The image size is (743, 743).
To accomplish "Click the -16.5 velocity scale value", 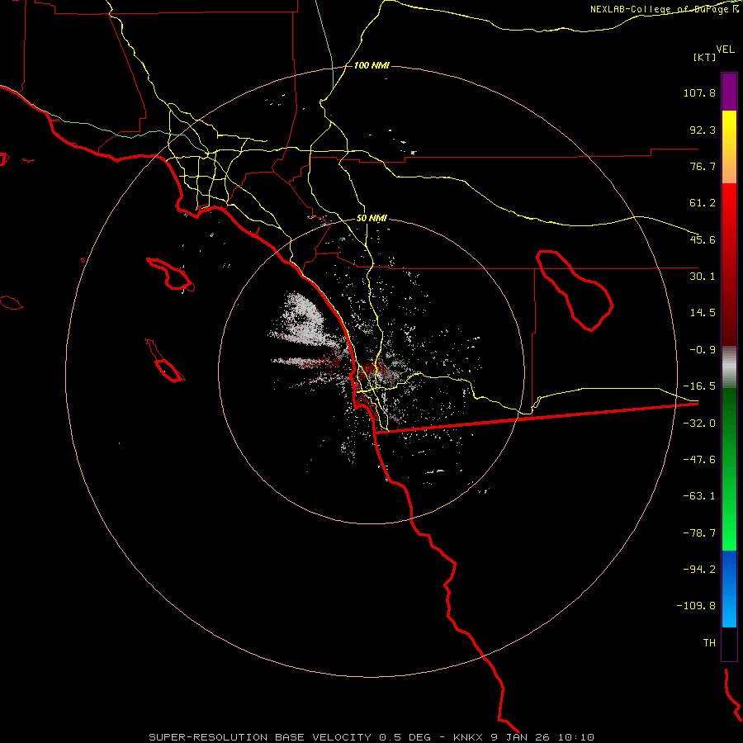I will [x=699, y=386].
